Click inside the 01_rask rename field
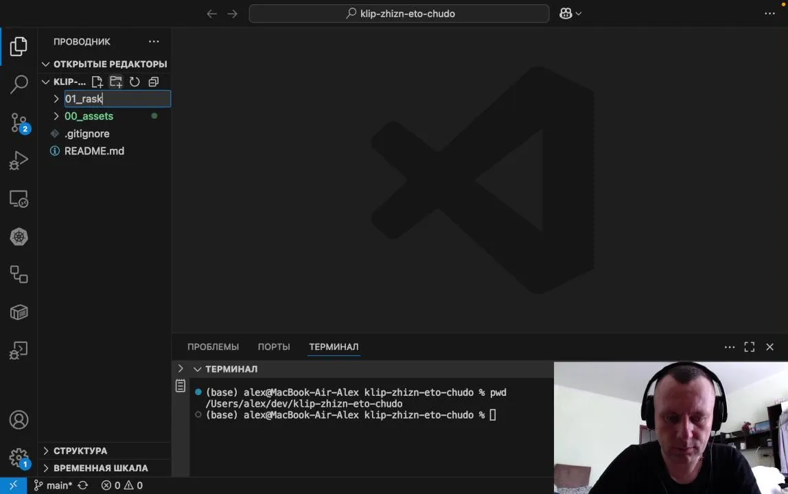 (117, 99)
